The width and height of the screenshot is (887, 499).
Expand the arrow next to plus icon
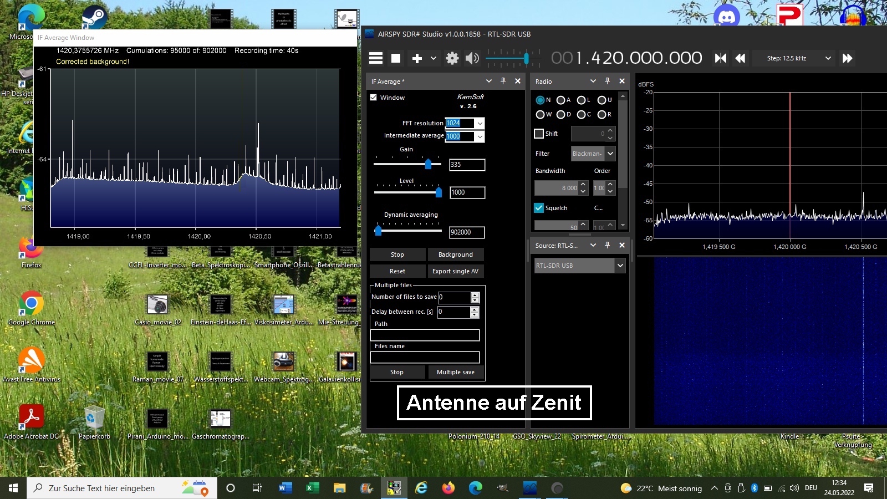pos(434,58)
